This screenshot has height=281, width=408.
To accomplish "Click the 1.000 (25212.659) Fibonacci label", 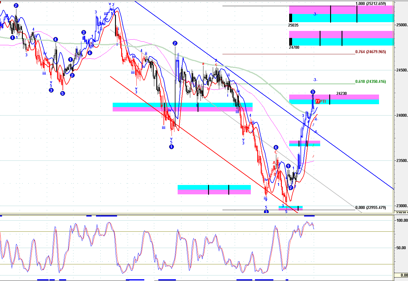I will click(371, 4).
